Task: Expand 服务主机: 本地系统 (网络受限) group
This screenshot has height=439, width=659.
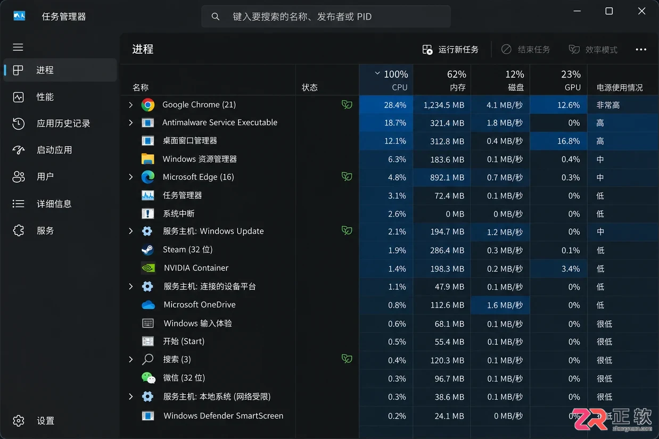Action: point(131,396)
